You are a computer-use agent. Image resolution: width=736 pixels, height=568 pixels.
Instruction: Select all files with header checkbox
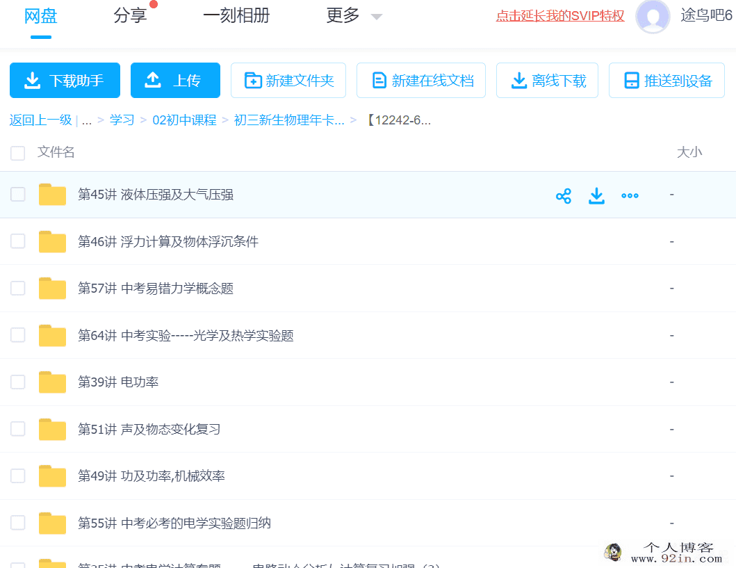pos(18,153)
